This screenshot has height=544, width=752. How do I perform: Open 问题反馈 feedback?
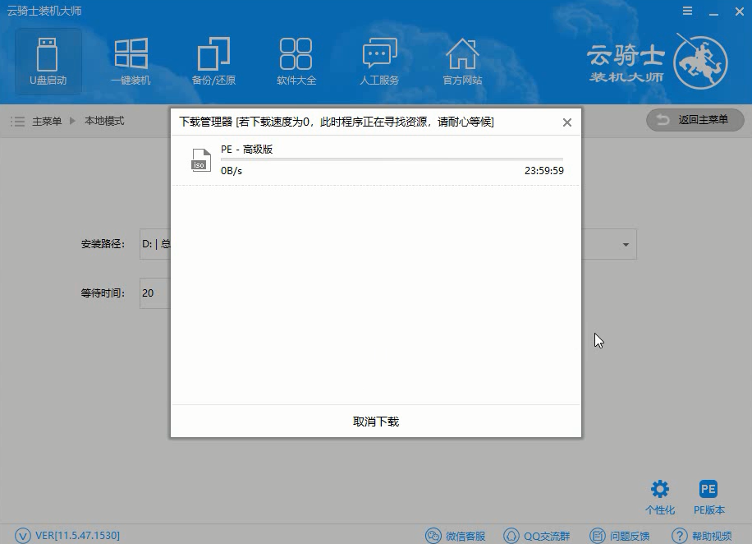pos(620,536)
